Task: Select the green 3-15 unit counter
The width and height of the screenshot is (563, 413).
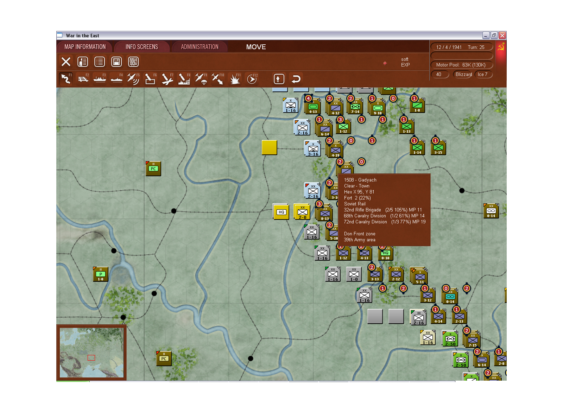Action: tap(438, 148)
